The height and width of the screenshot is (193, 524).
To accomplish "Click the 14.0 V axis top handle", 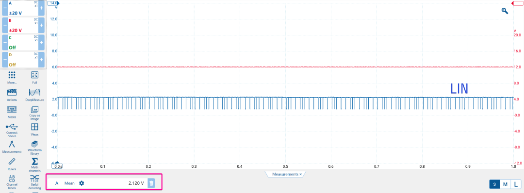I will click(53, 3).
